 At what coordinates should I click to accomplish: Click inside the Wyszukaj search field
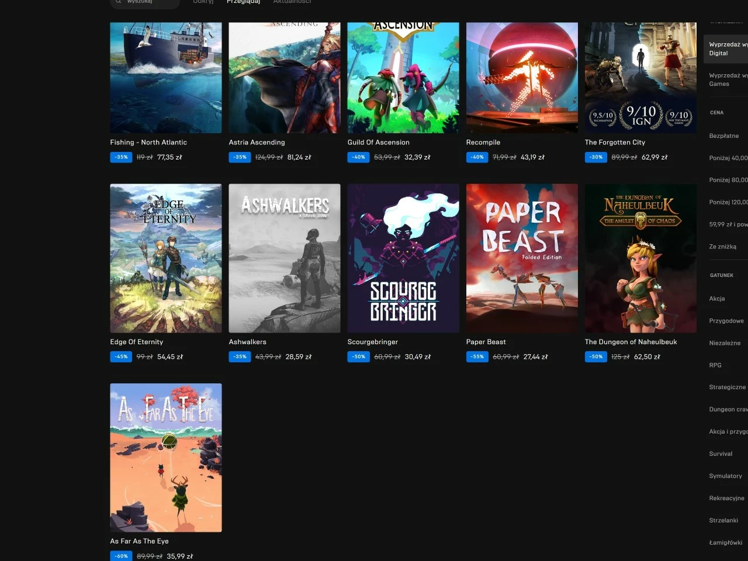click(144, 2)
